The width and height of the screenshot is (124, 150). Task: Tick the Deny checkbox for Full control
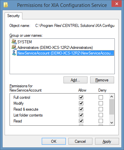point(101,97)
